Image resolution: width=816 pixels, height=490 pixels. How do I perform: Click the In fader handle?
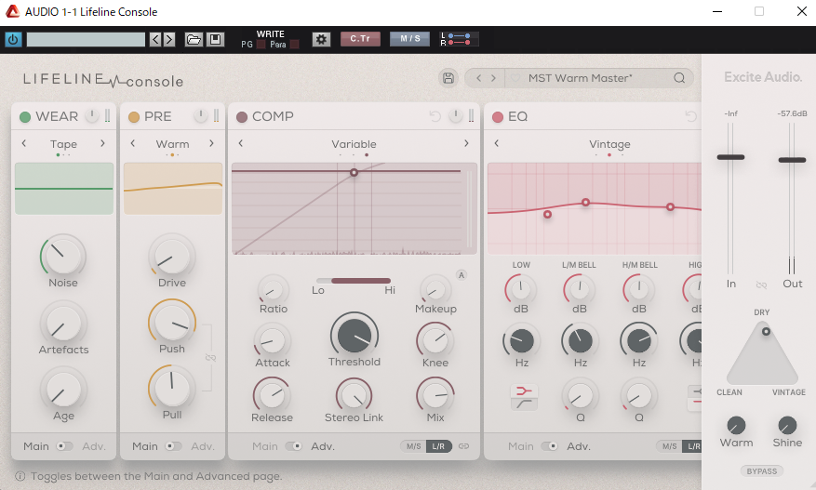click(x=730, y=157)
